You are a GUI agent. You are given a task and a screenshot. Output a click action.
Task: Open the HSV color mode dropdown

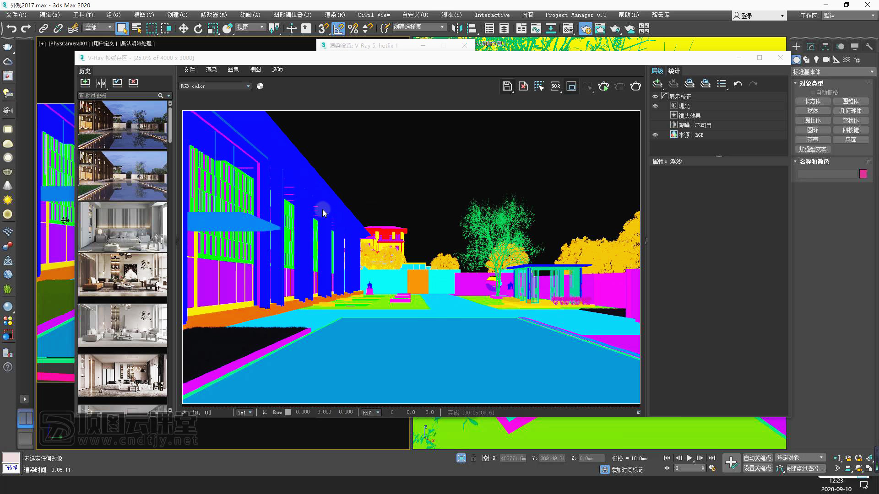point(371,412)
